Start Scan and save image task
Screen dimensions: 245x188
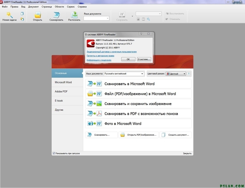(138, 104)
